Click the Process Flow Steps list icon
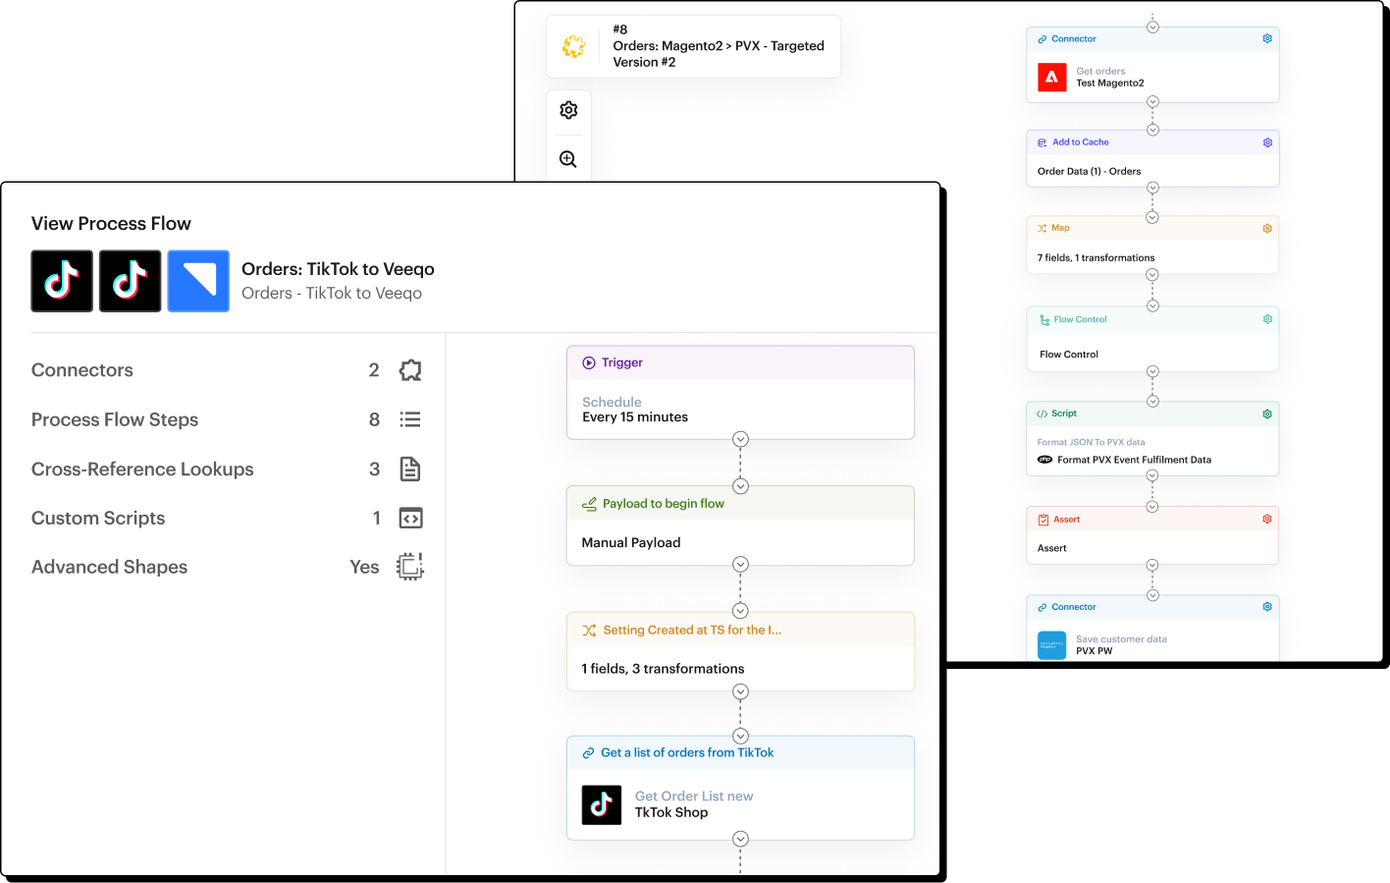The width and height of the screenshot is (1390, 883). (x=410, y=419)
